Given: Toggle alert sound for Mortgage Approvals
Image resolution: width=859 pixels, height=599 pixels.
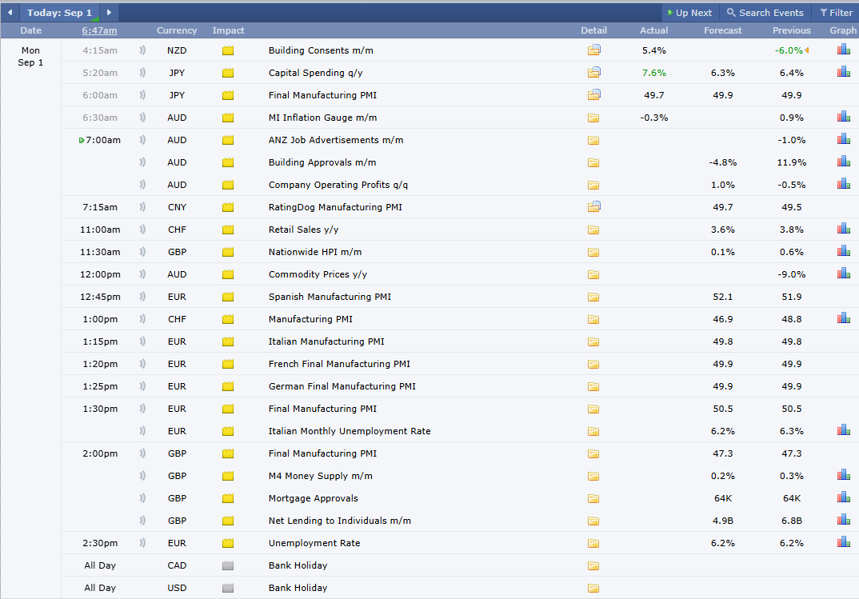Looking at the screenshot, I should [142, 498].
